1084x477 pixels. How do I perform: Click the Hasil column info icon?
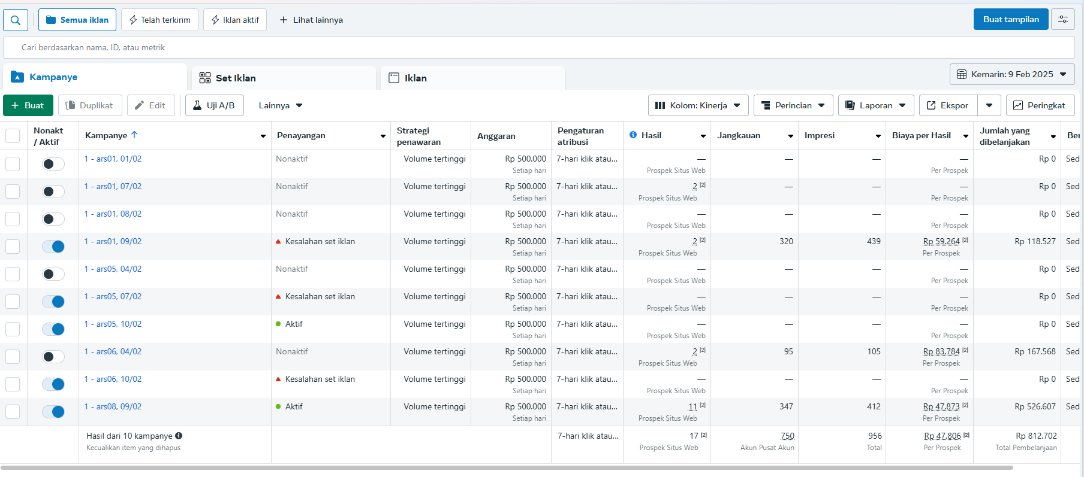(x=633, y=135)
